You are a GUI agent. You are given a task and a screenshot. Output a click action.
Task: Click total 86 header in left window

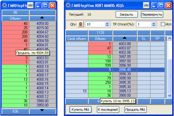point(15,13)
